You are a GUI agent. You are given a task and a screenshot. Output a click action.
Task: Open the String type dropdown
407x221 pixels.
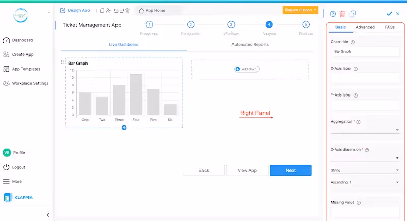click(365, 170)
